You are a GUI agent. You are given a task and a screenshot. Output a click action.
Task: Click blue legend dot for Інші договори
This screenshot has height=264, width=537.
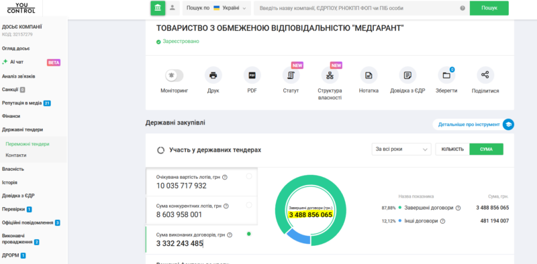click(400, 221)
